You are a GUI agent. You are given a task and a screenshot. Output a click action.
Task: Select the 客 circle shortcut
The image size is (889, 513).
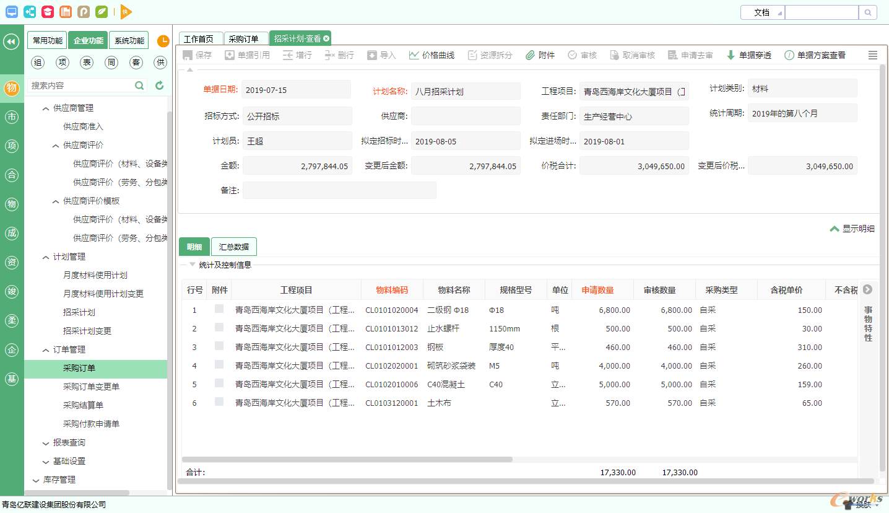[x=136, y=62]
